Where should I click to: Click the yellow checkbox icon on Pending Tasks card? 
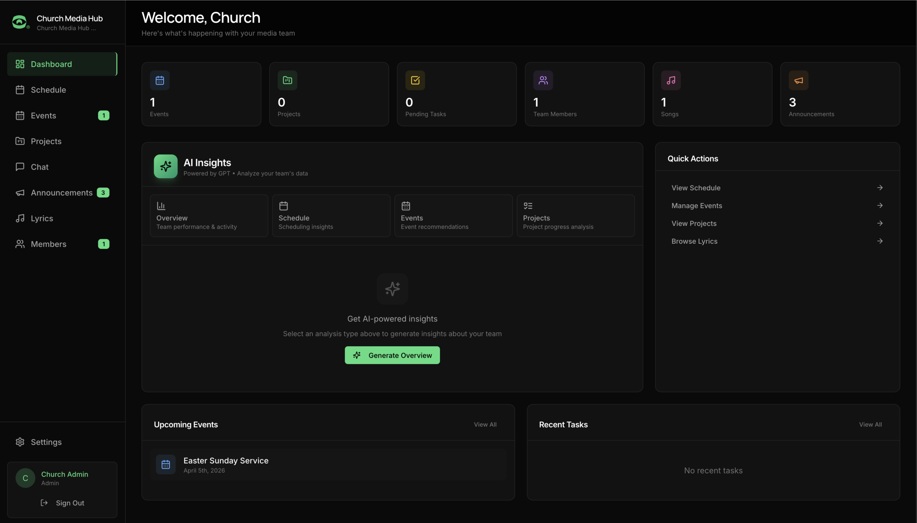415,80
